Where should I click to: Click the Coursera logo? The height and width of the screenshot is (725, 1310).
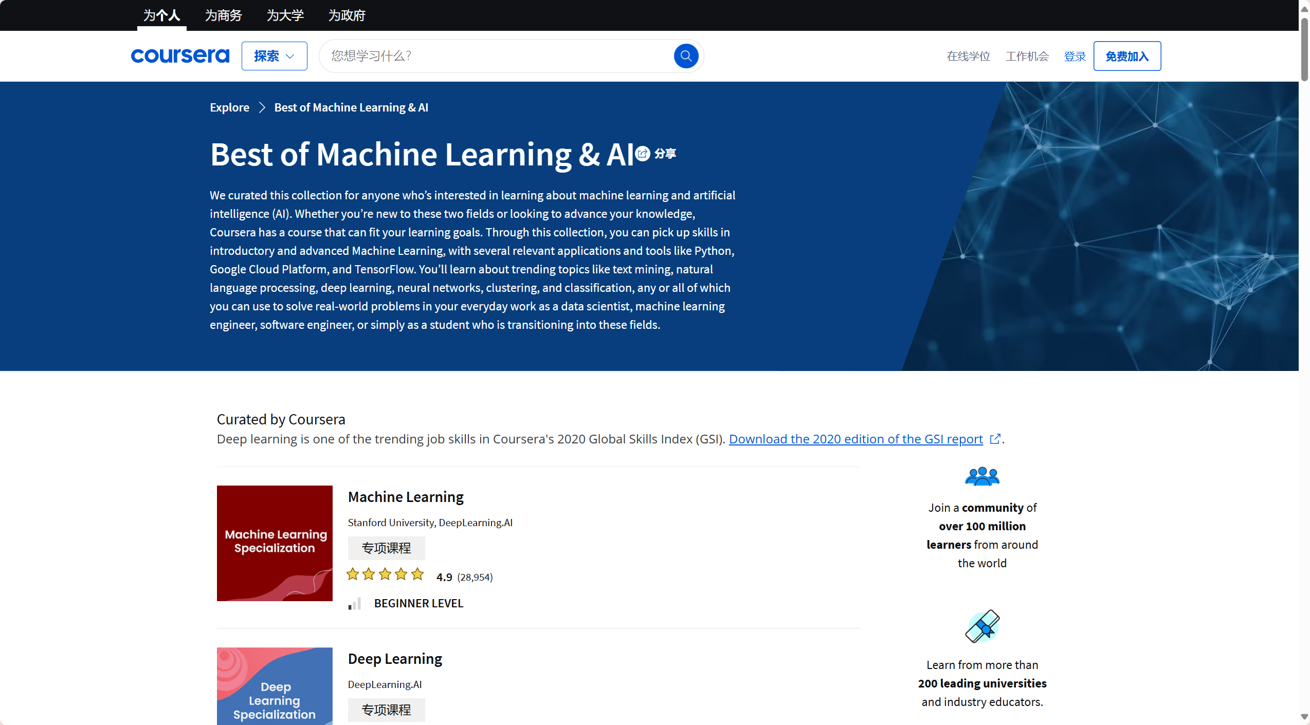180,55
